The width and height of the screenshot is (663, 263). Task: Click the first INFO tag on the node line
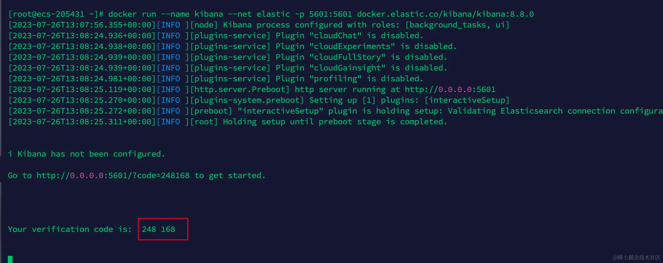[171, 25]
